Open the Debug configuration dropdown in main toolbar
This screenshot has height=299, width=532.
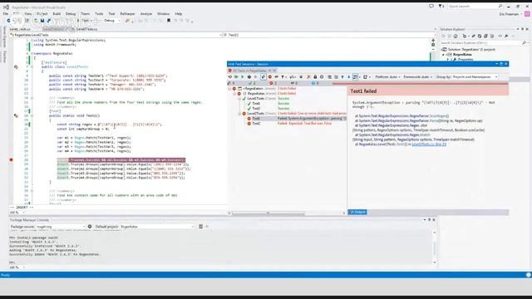click(x=112, y=21)
